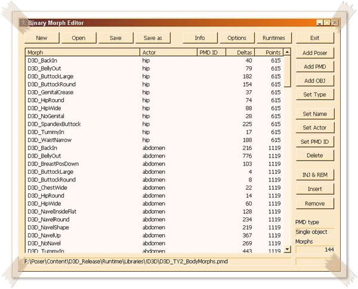Open the Options dialog
358x289 pixels.
(237, 38)
